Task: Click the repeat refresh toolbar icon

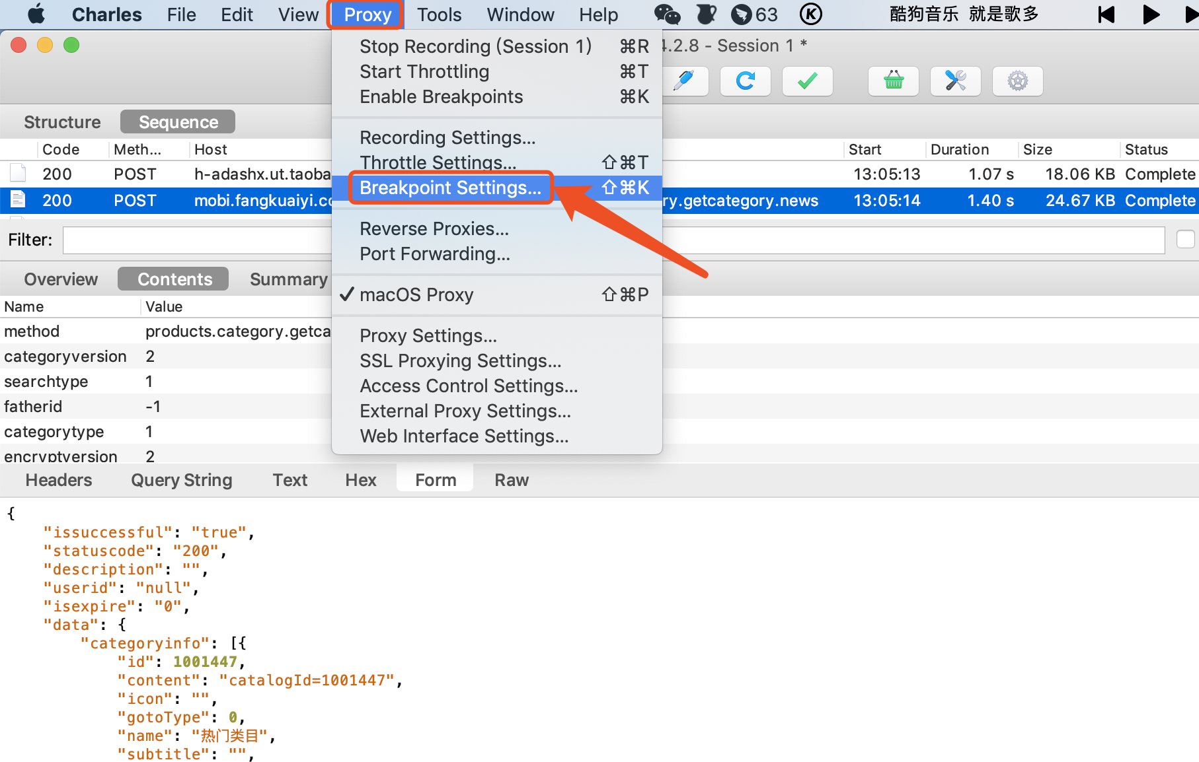Action: click(x=746, y=81)
